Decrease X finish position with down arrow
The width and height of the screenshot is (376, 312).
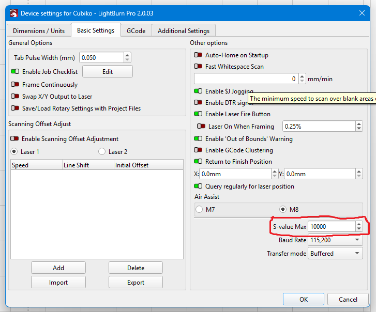pyautogui.click(x=275, y=177)
